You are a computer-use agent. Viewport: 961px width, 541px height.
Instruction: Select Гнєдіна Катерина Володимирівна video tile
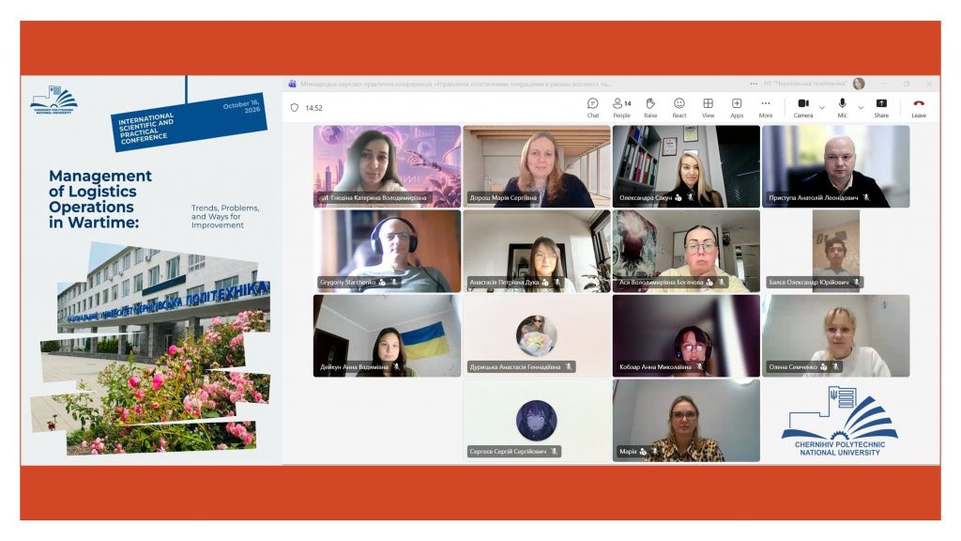[x=387, y=166]
